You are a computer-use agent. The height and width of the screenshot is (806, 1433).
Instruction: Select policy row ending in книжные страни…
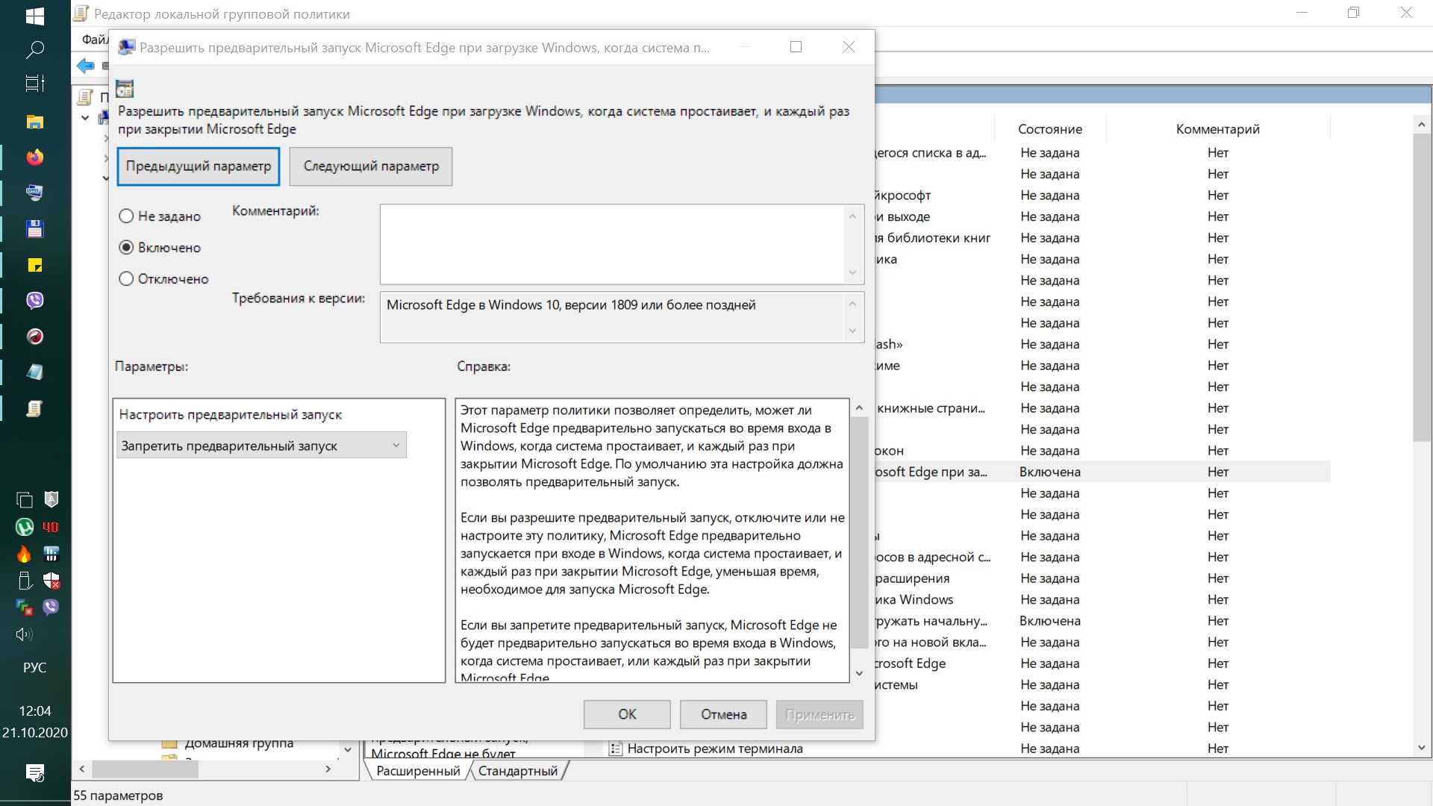point(931,408)
